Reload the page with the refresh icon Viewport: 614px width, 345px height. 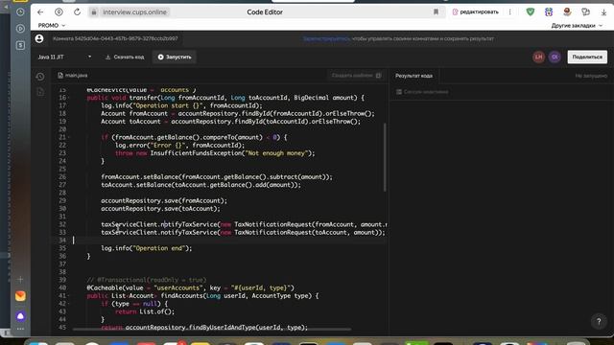point(77,12)
